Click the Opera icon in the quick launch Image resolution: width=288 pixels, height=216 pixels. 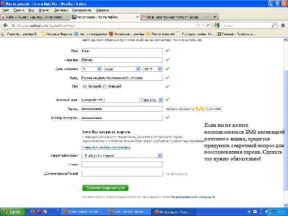(39, 212)
